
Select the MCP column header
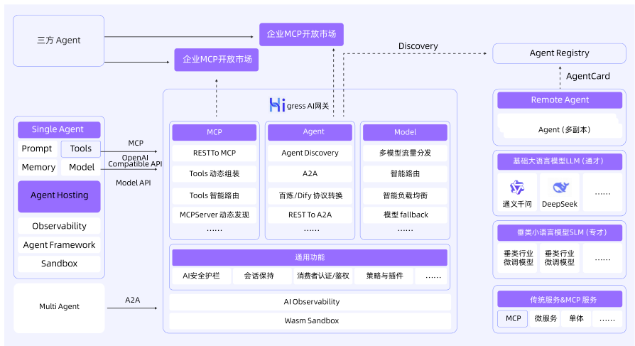point(215,132)
